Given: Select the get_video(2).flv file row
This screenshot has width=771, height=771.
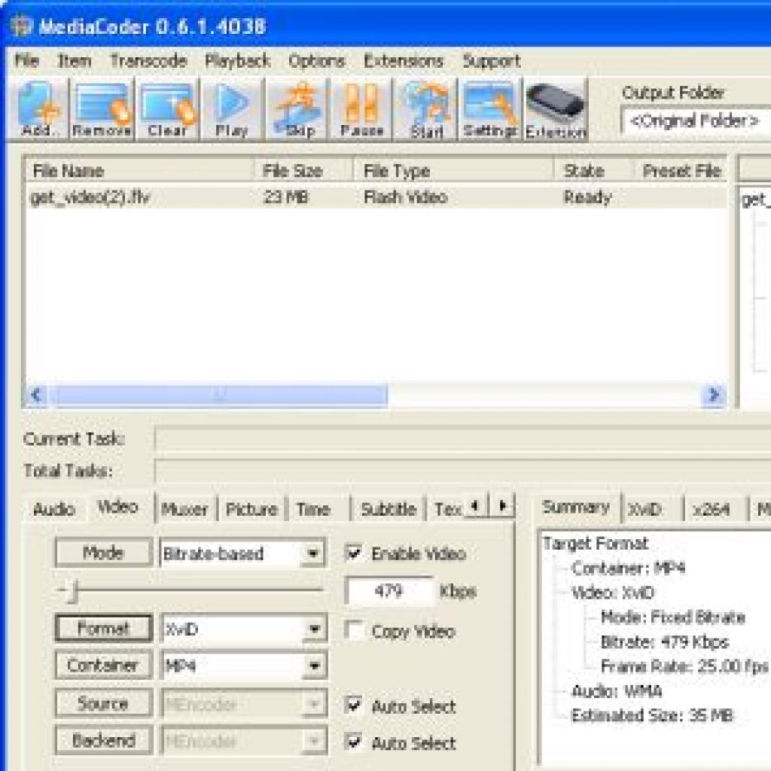Looking at the screenshot, I should tap(376, 198).
